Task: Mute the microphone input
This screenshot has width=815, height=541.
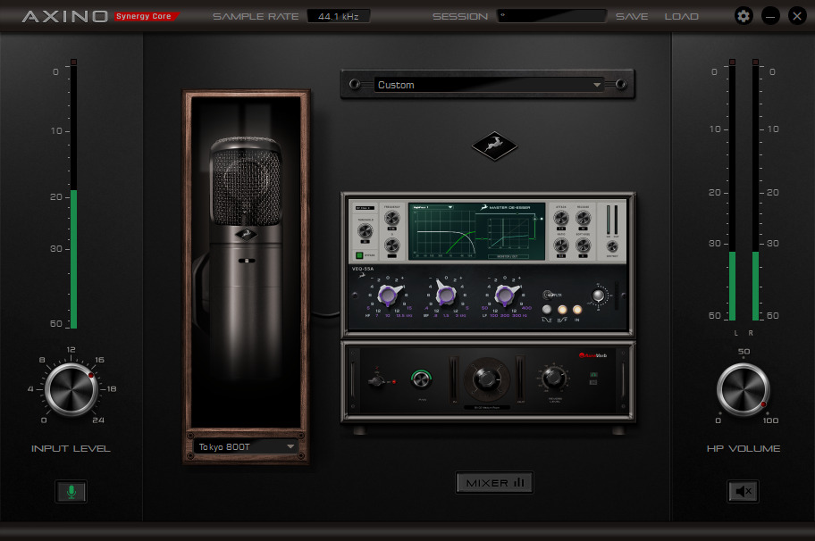Action: click(71, 491)
